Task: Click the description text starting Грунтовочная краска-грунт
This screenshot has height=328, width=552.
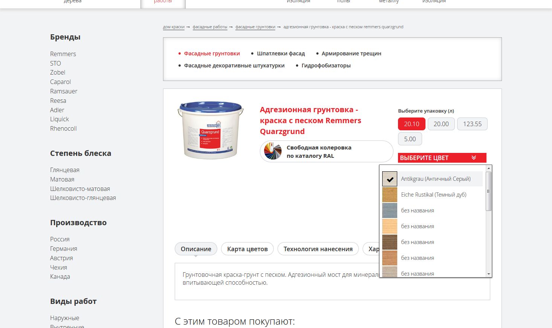Action: point(281,279)
